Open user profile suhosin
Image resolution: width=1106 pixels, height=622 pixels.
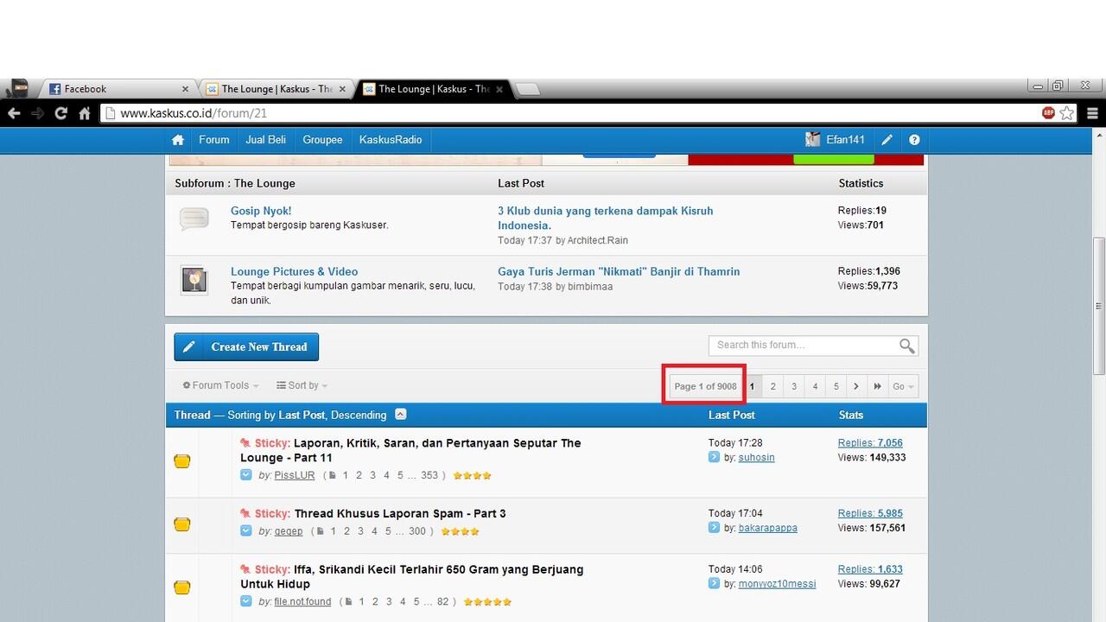pos(756,458)
